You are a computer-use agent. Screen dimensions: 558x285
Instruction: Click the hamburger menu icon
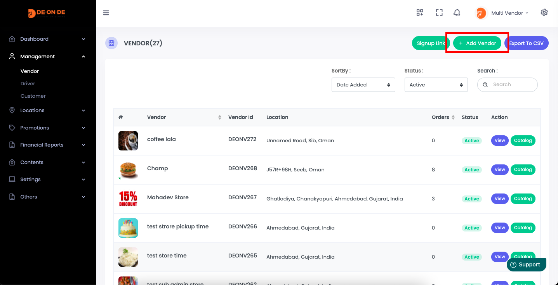coord(106,13)
